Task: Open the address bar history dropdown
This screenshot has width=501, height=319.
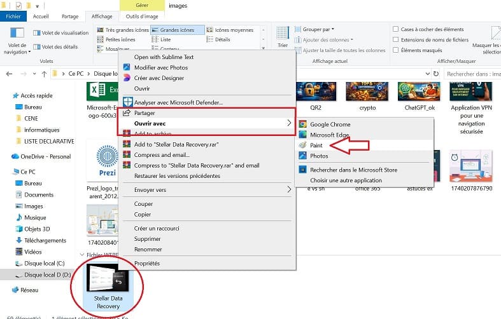Action: [428, 74]
